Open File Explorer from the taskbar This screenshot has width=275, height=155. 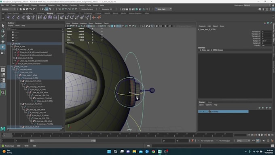pyautogui.click(x=134, y=151)
